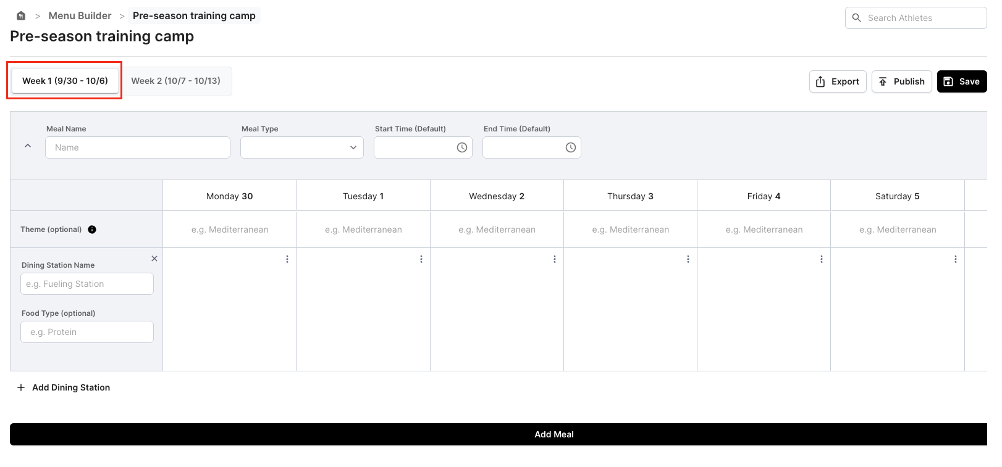
Task: Open the Meal Type dropdown
Action: [x=302, y=147]
